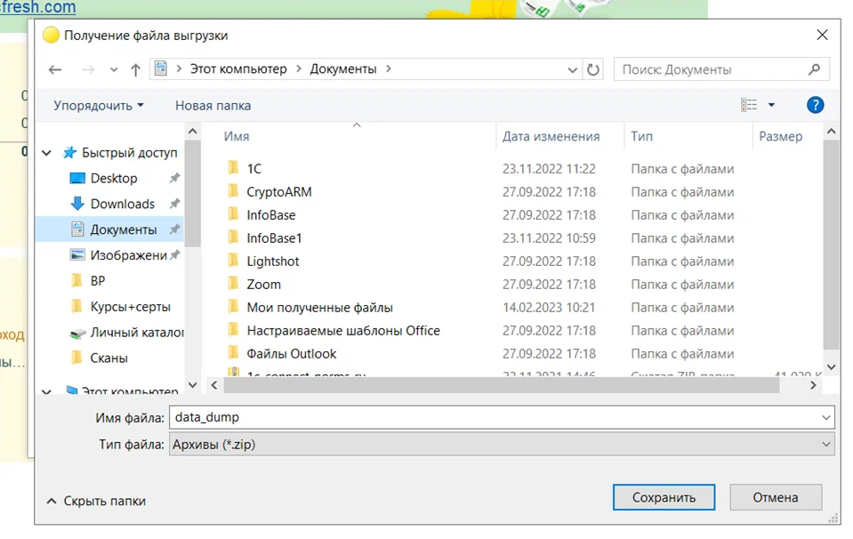Open the Упорядочить menu
853x539 pixels.
pos(99,106)
